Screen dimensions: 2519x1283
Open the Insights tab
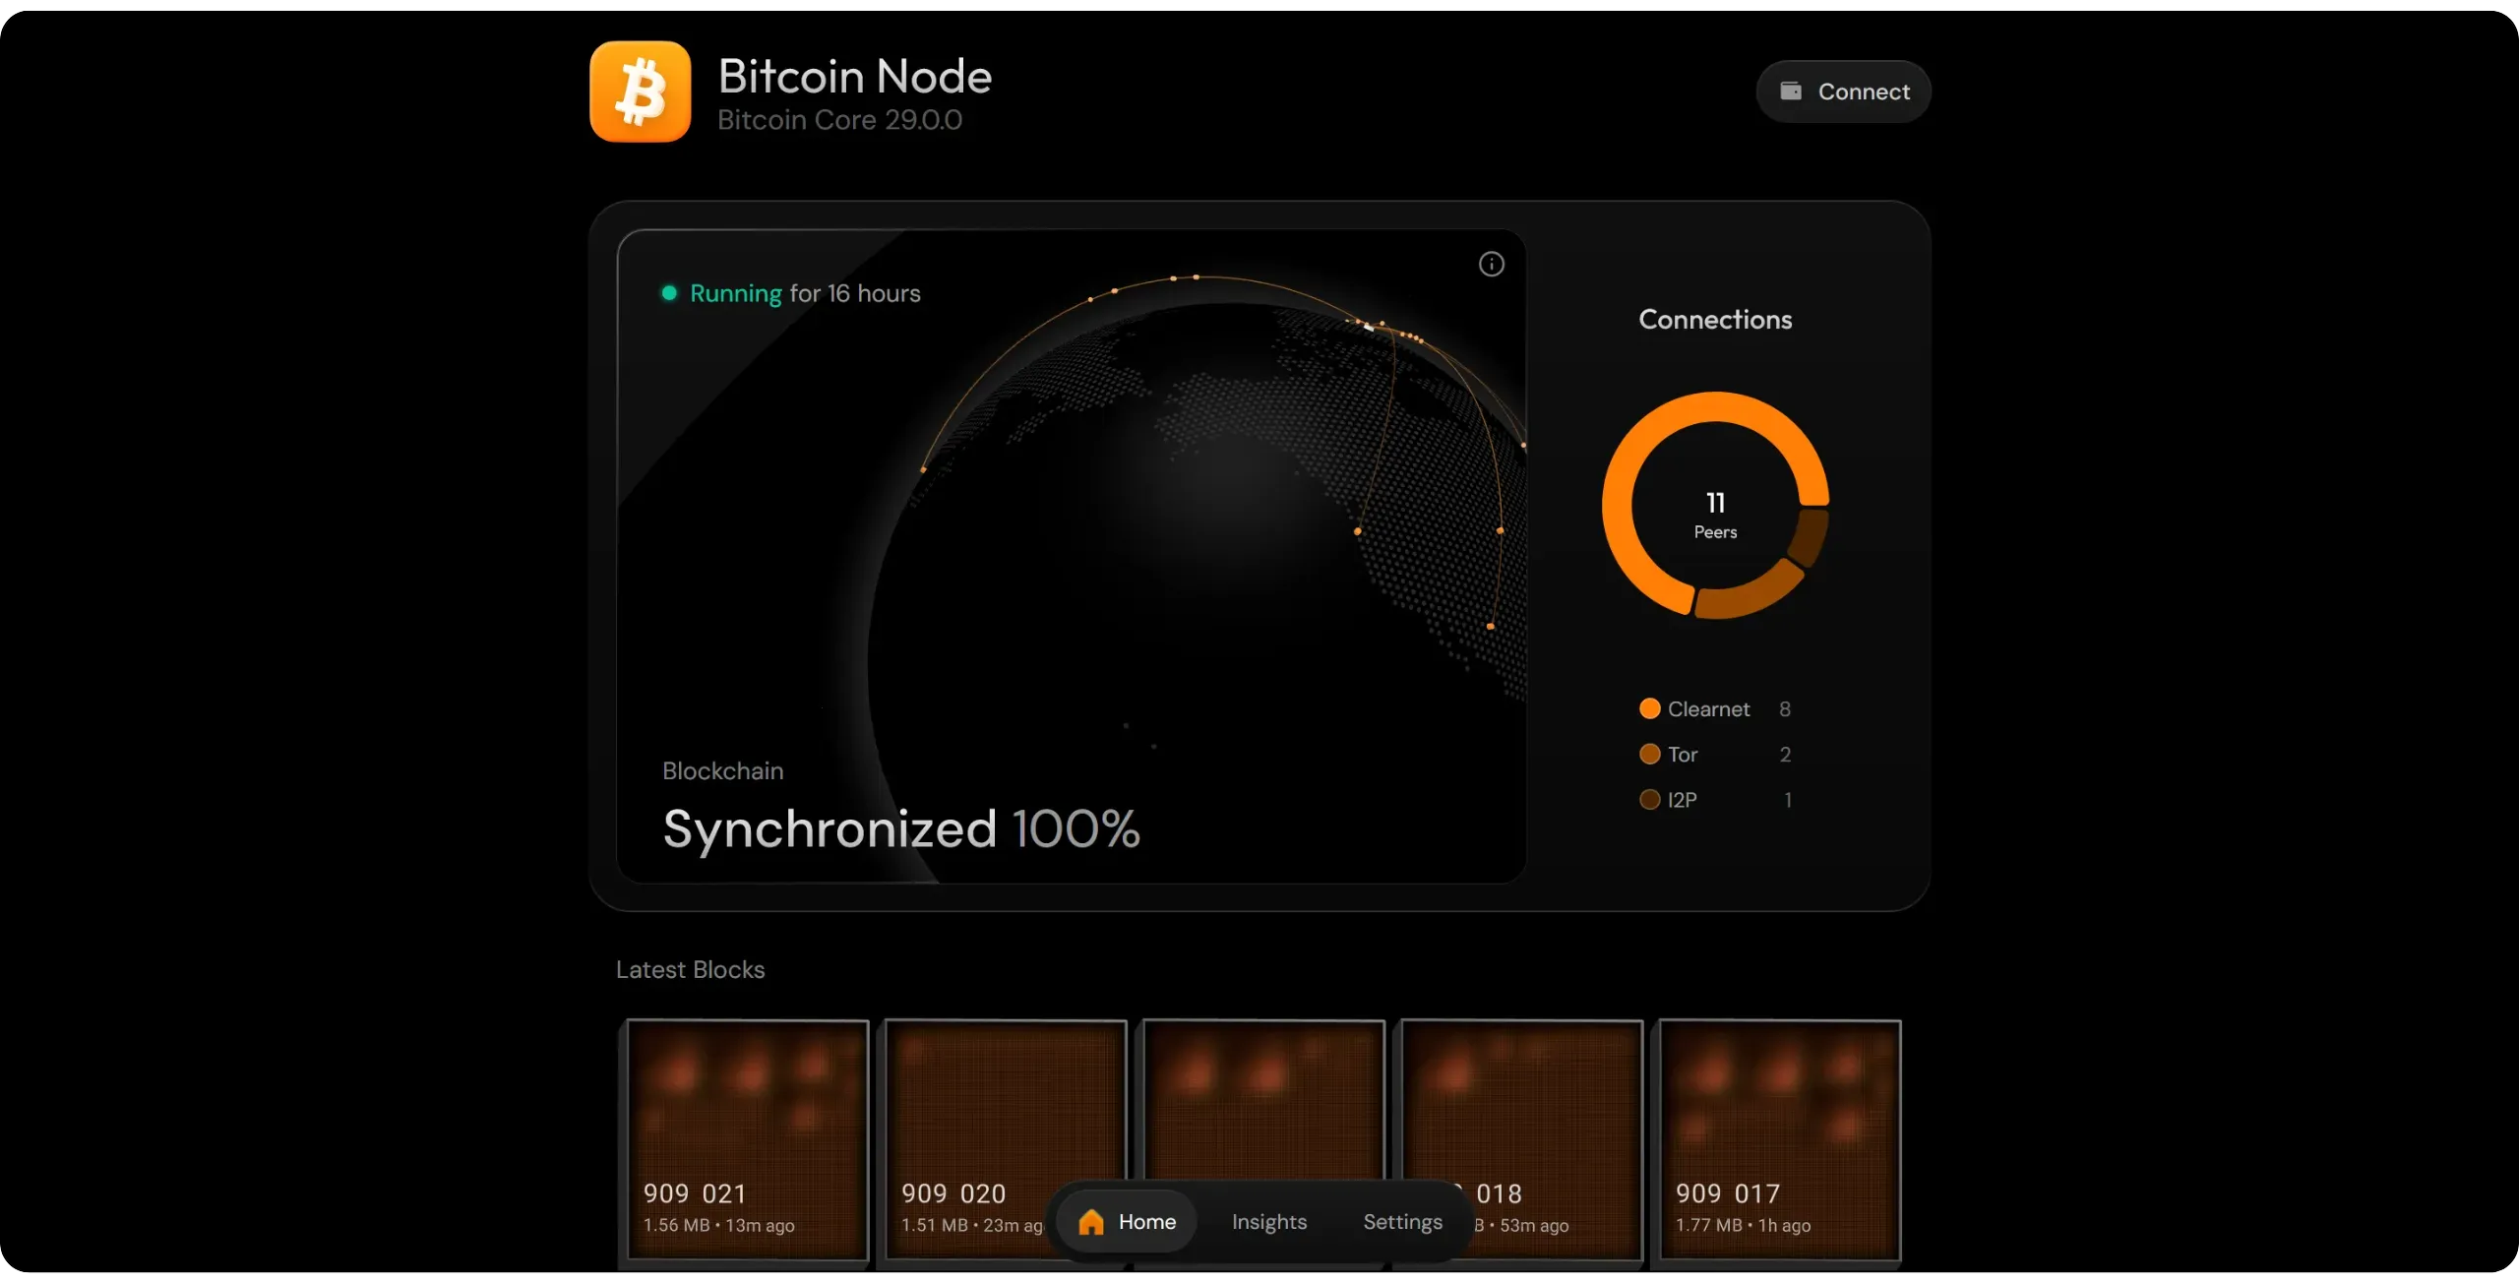coord(1269,1221)
